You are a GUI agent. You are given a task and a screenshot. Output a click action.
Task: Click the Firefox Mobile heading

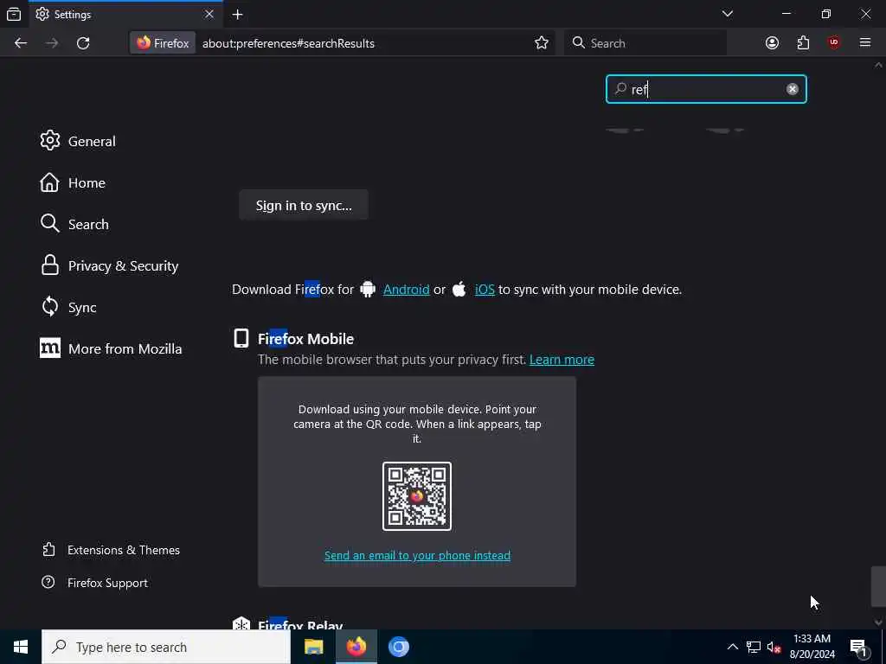305,339
